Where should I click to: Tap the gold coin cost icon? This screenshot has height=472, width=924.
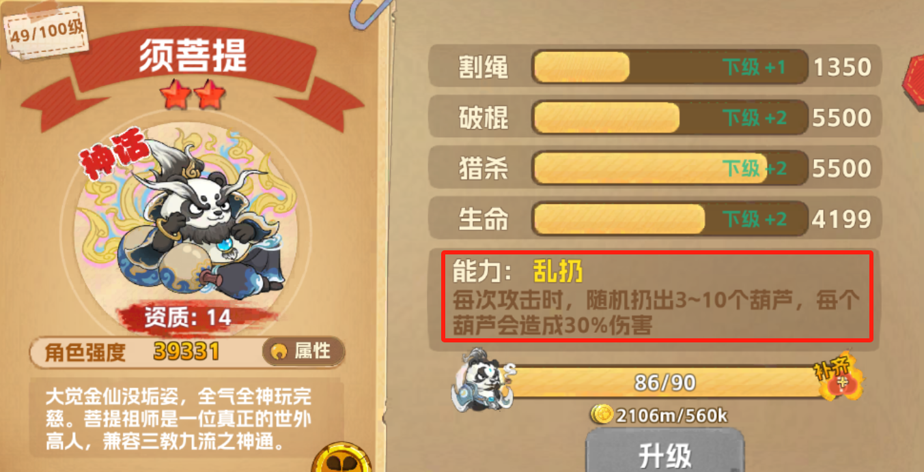tap(602, 413)
